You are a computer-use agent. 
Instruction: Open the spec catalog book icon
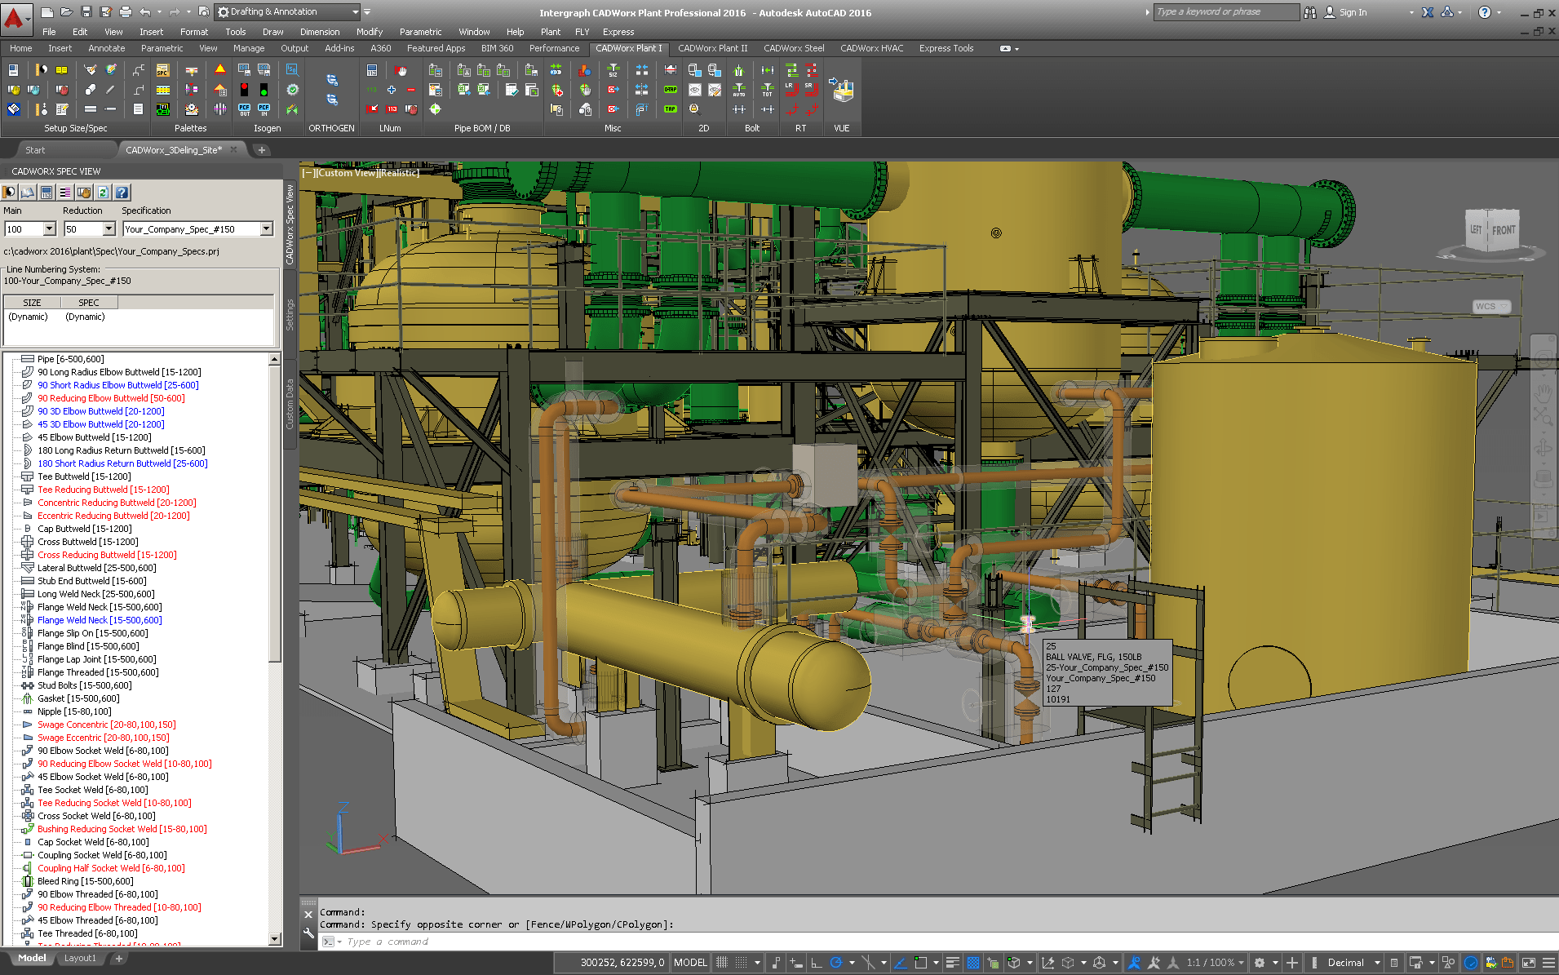26,193
